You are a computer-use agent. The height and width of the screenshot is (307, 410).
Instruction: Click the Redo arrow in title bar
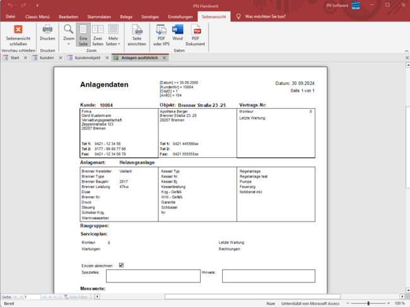pyautogui.click(x=24, y=5)
